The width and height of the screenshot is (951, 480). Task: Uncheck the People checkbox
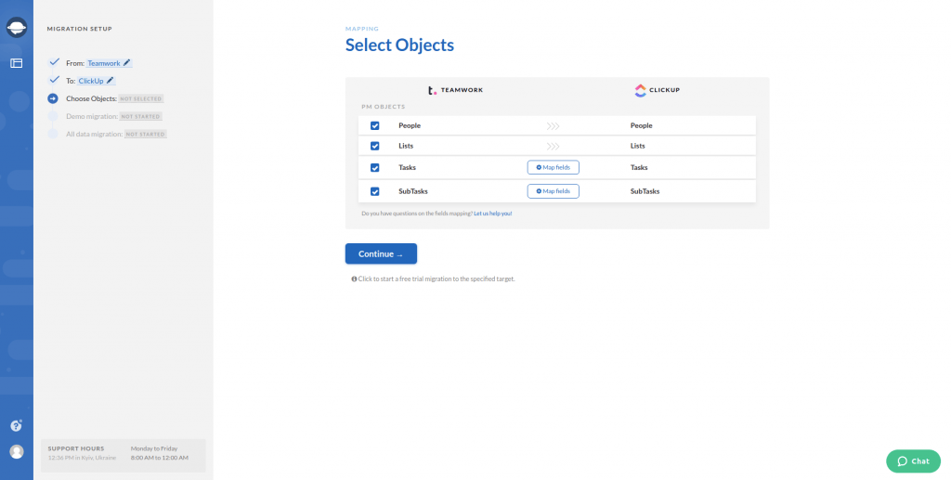tap(375, 125)
